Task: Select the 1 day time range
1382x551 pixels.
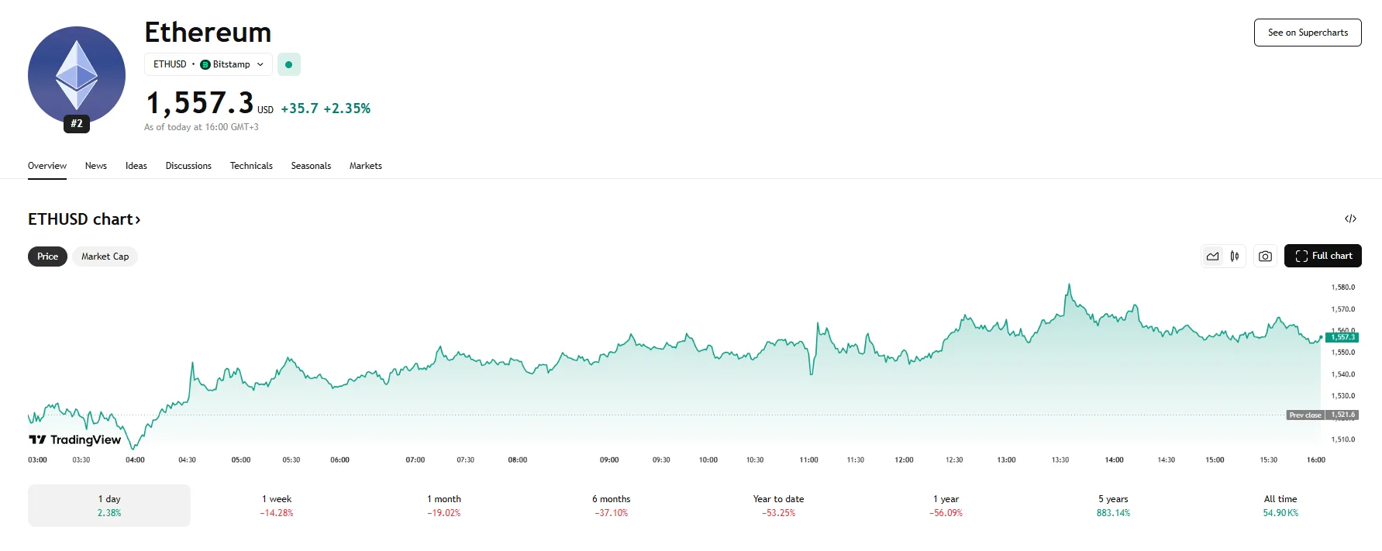Action: 109,505
